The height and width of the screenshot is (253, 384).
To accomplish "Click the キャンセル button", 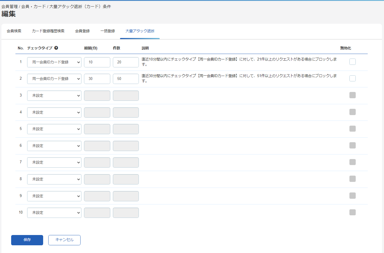I will 64,240.
